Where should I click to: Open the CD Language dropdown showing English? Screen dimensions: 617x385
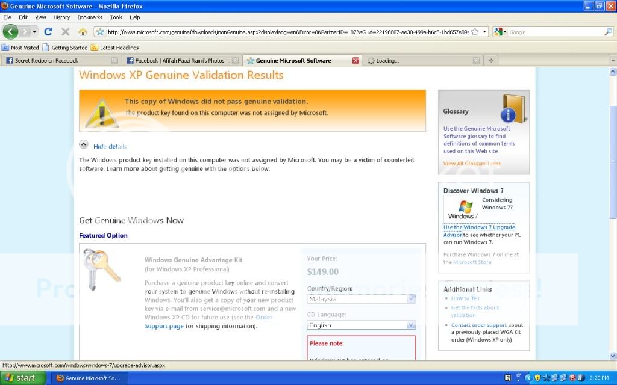(361, 325)
